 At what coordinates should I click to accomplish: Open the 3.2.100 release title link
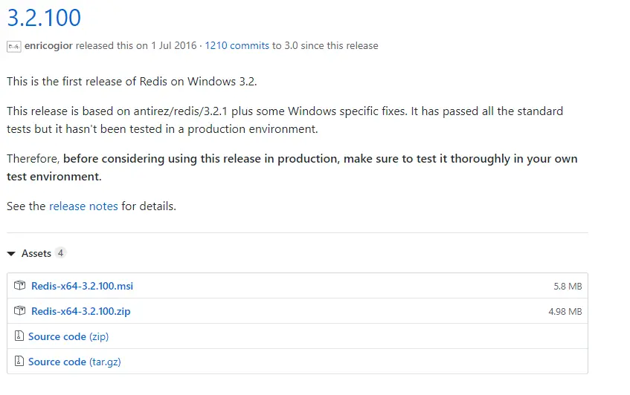point(44,18)
